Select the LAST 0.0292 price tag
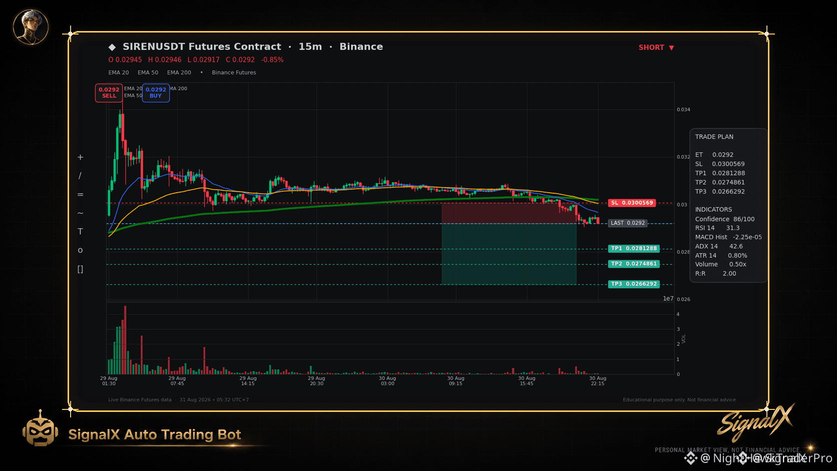Viewport: 837px width, 471px height. [628, 223]
